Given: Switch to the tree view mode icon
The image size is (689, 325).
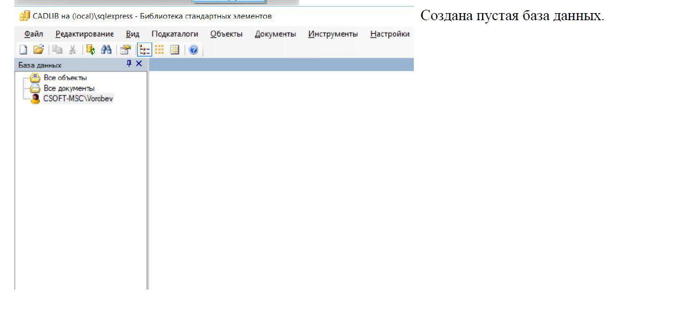Looking at the screenshot, I should [x=144, y=50].
